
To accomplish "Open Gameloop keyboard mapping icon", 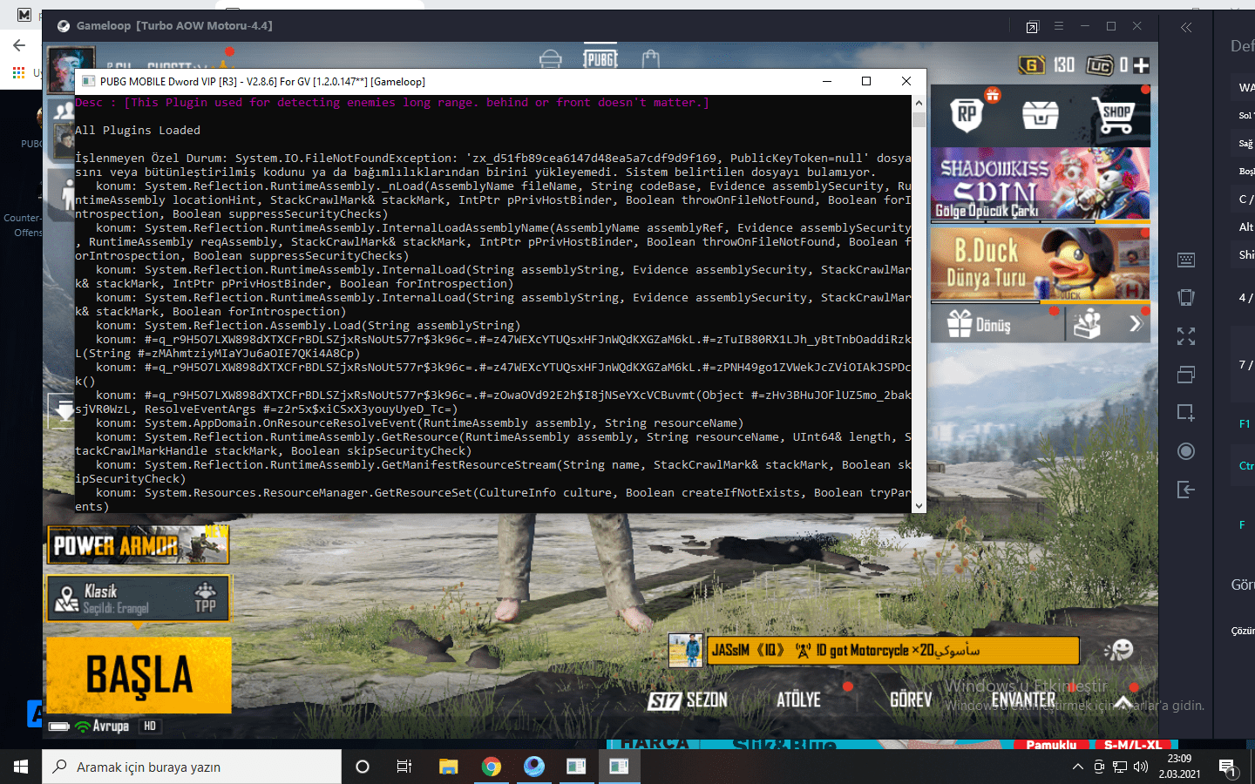I will tap(1186, 260).
